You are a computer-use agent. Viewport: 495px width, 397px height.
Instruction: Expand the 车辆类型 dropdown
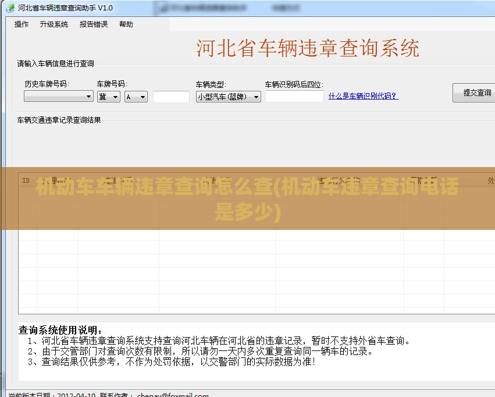point(228,97)
